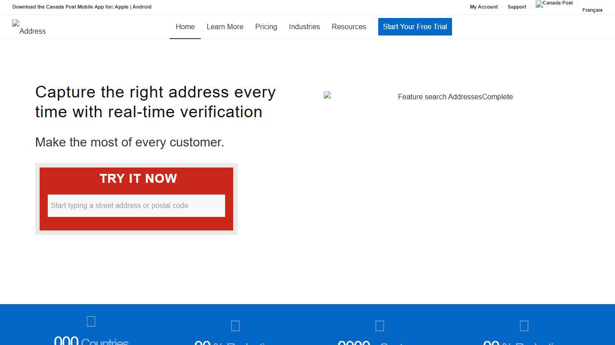The width and height of the screenshot is (615, 345).
Task: Click the Countries statistic icon
Action: tap(91, 321)
